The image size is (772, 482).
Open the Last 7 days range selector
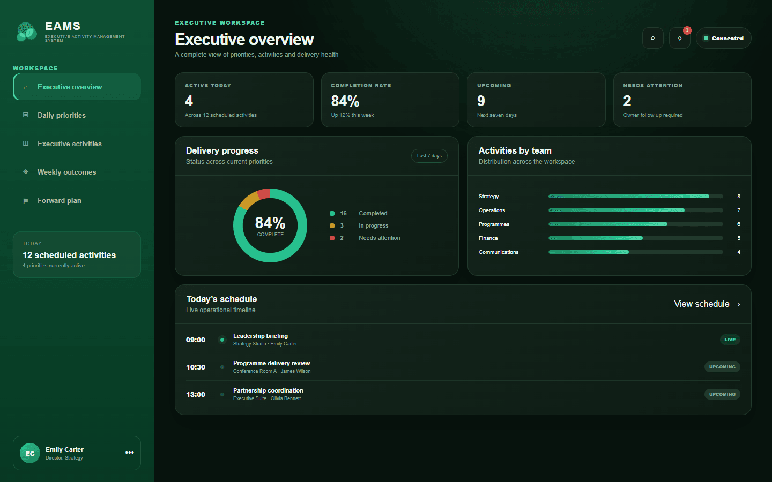(429, 156)
